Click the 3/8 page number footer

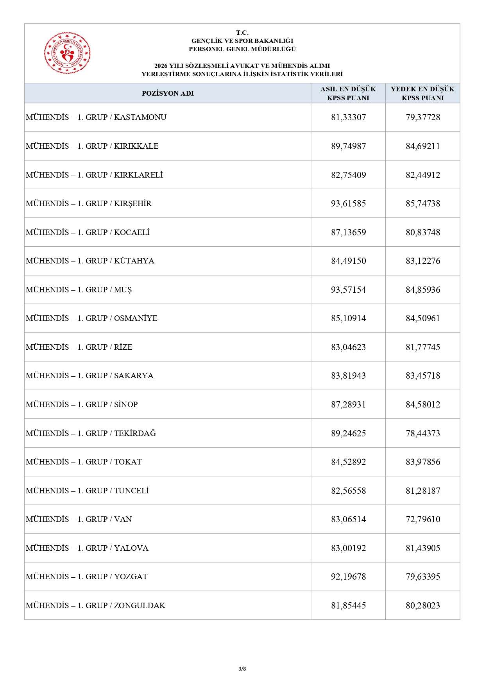(242, 669)
